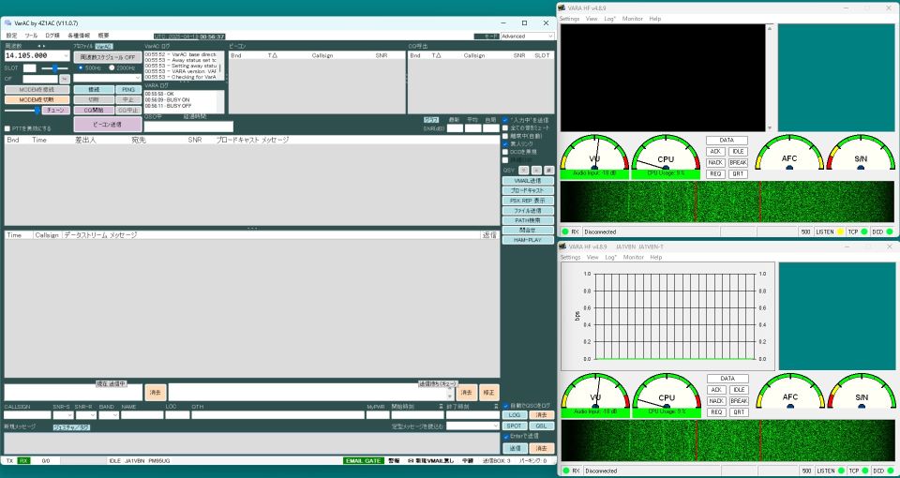Viewport: 900px width, 478px height.
Task: Click the rightmost QSY icon button
Action: (549, 171)
